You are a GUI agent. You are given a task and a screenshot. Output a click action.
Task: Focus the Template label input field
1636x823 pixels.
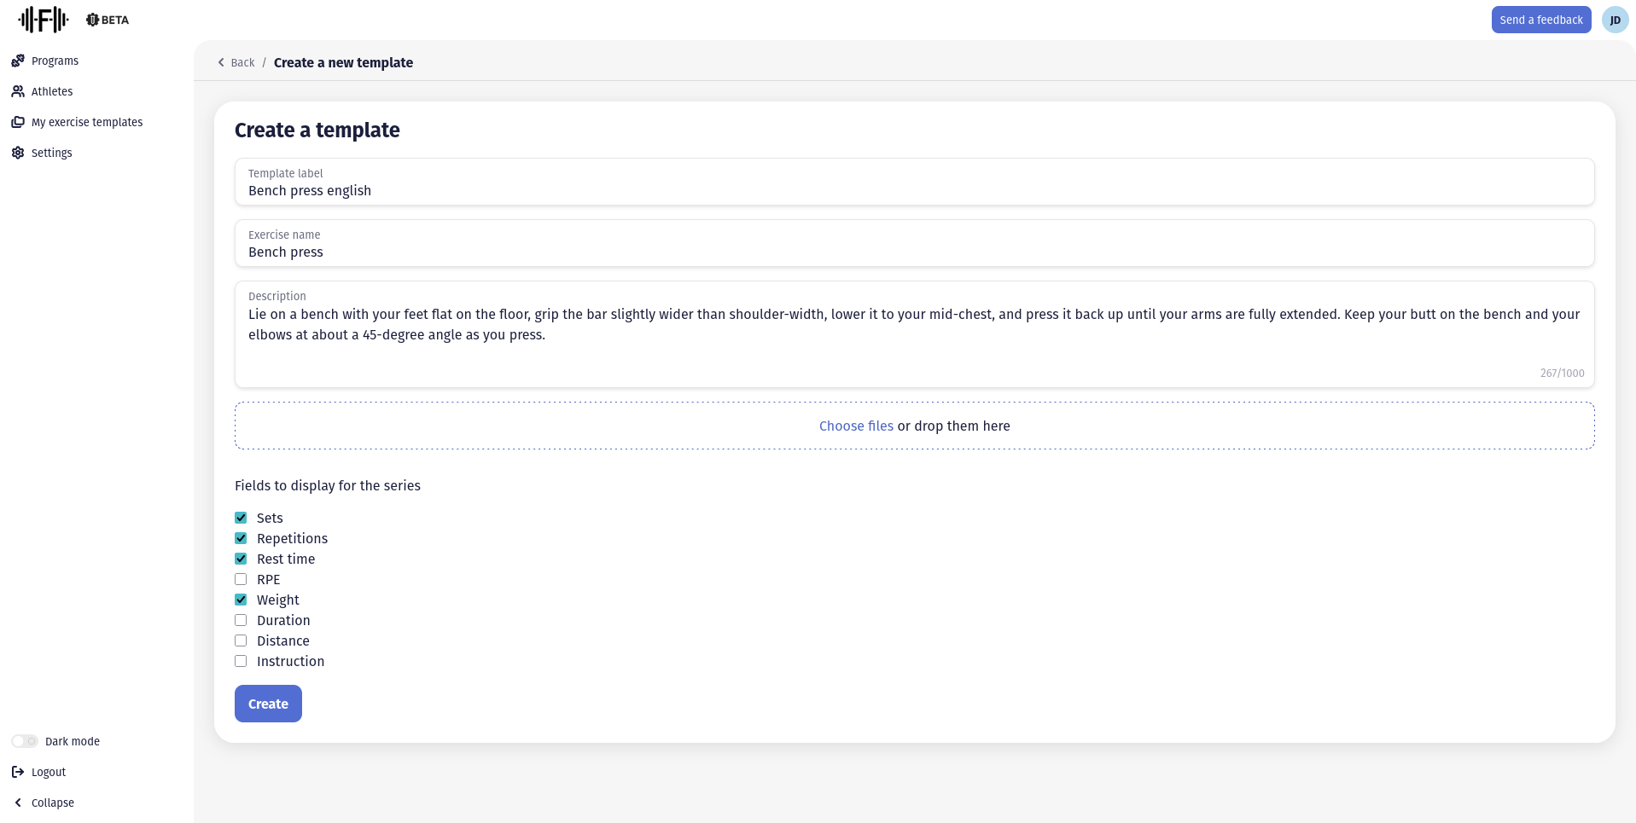click(x=914, y=190)
